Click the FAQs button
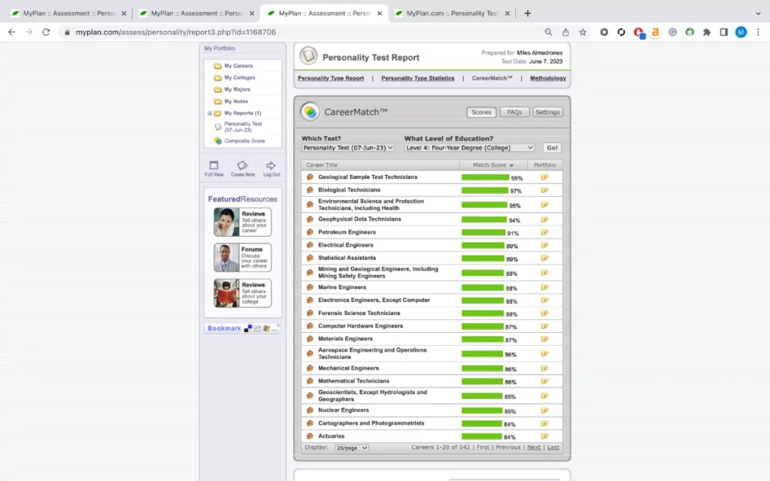 pyautogui.click(x=514, y=113)
